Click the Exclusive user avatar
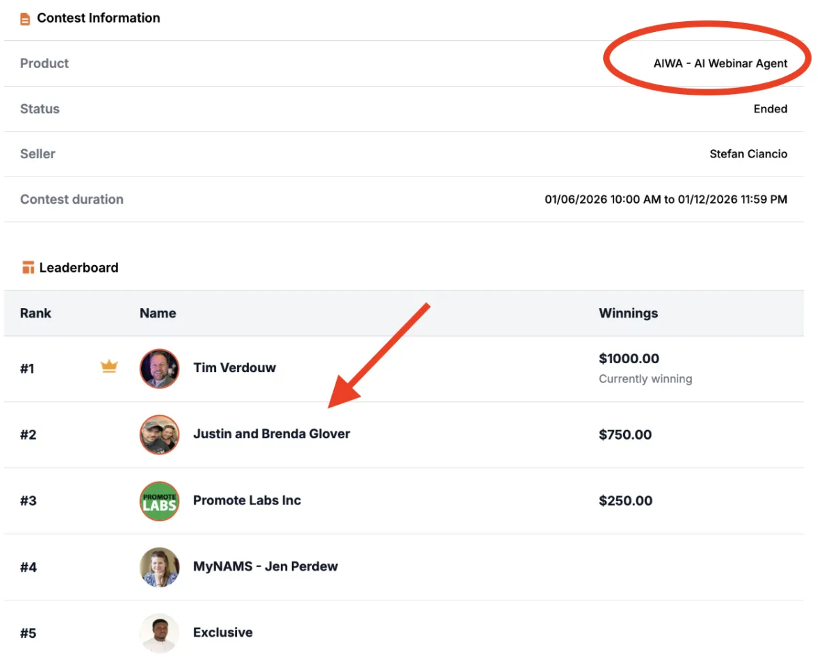This screenshot has width=818, height=661. pos(160,633)
